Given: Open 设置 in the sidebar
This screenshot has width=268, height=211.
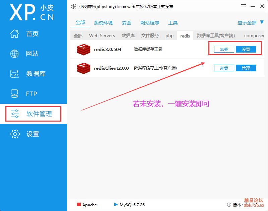Looking at the screenshot, I should (32, 134).
